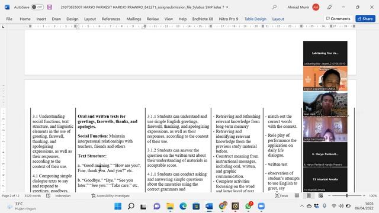Click the Search magnifier in the title bar
Image resolution: width=379 pixels, height=213 pixels.
click(x=274, y=7)
